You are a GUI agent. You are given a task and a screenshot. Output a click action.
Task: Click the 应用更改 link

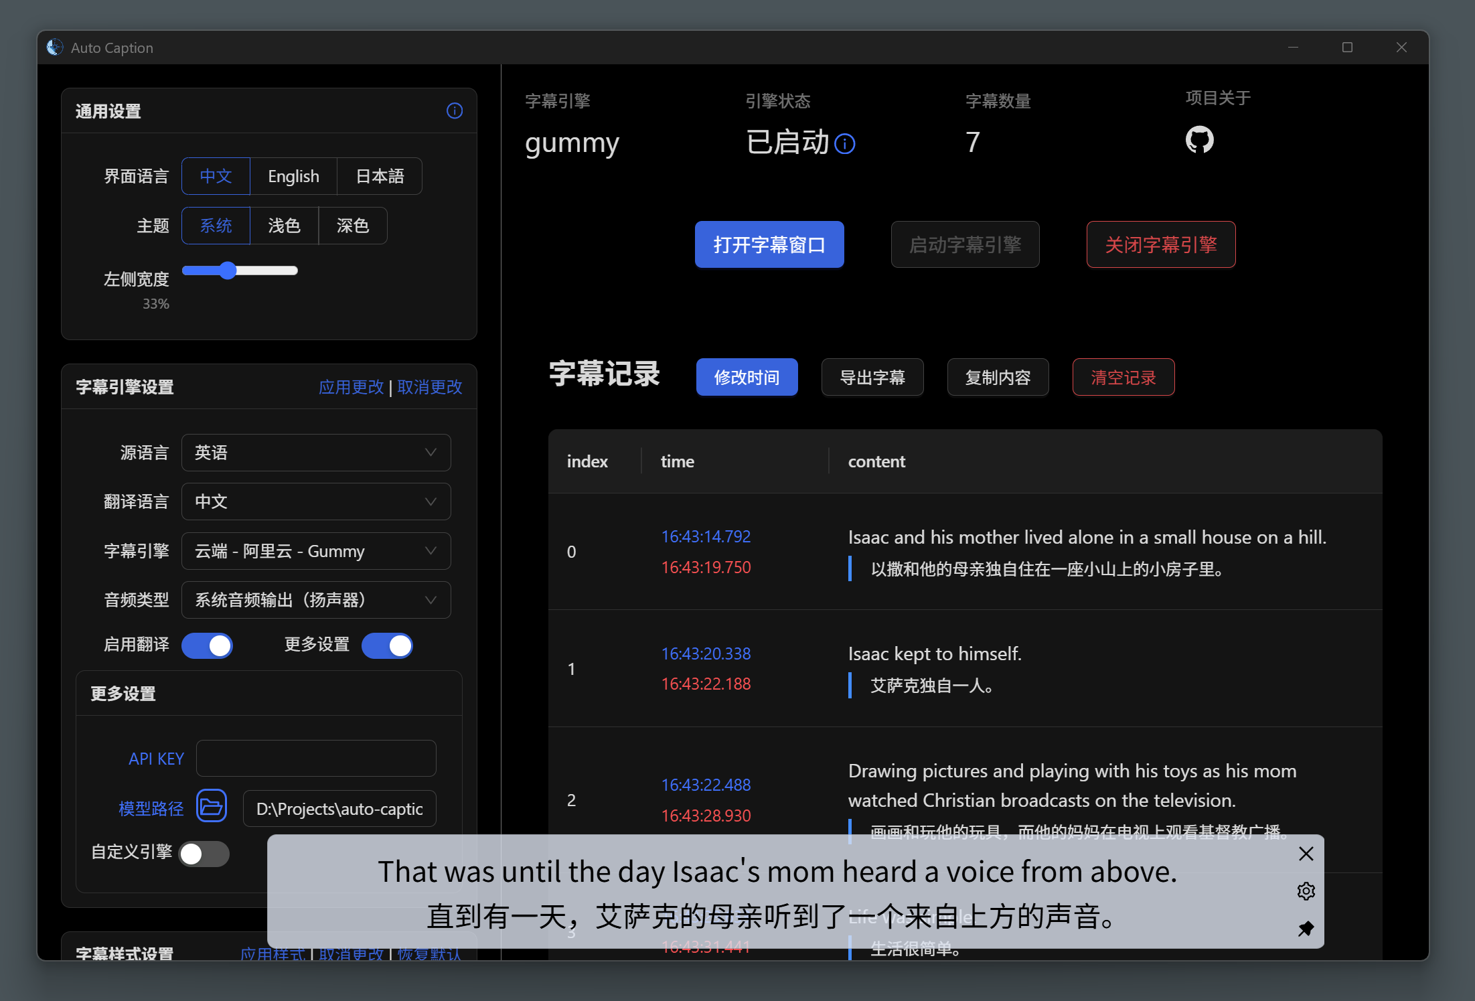[351, 387]
